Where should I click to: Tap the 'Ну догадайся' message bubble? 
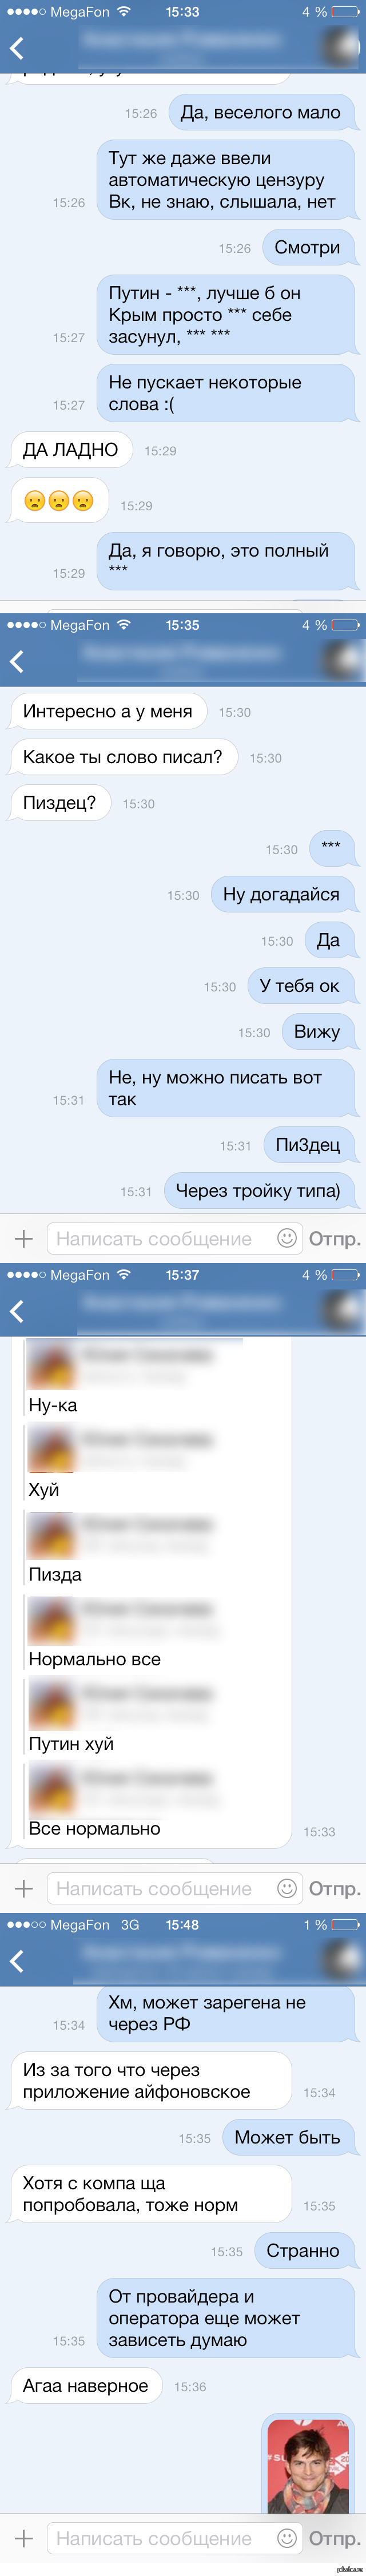pyautogui.click(x=282, y=895)
